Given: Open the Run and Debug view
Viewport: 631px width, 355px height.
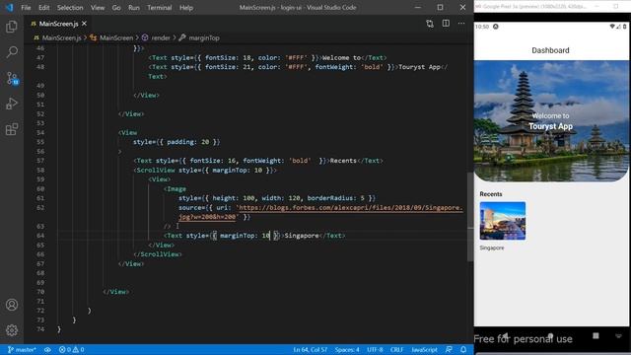Looking at the screenshot, I should tap(12, 104).
